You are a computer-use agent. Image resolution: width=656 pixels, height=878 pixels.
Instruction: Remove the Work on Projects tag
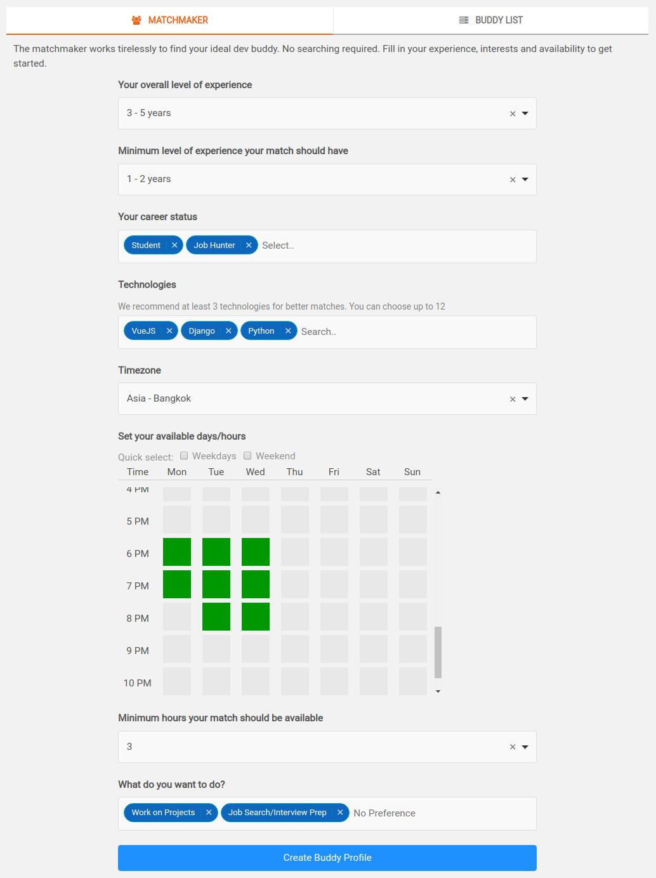(209, 813)
